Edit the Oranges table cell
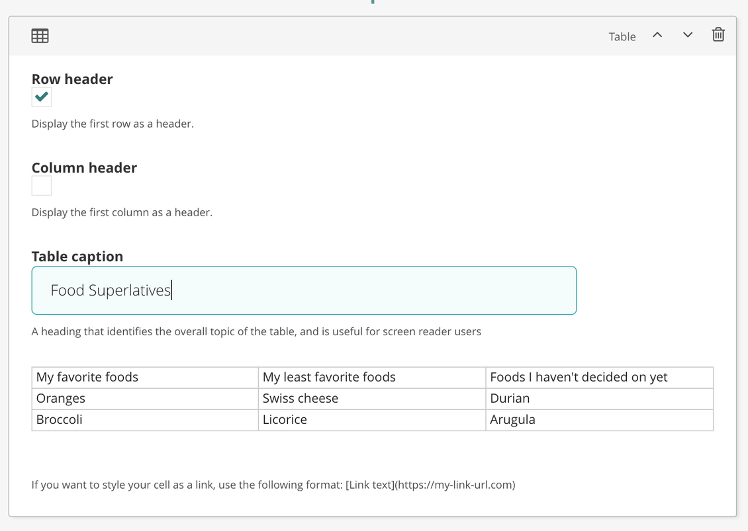This screenshot has width=748, height=531. tap(145, 399)
